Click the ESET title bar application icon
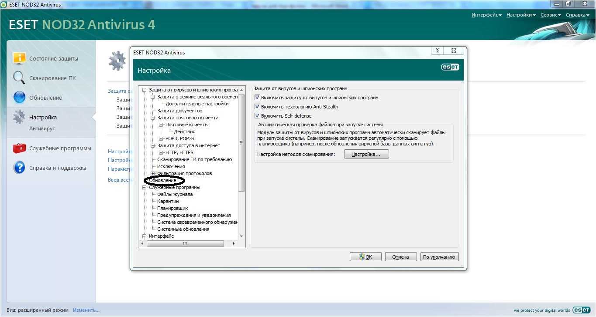Screen dimensions: 596x317 [3, 4]
